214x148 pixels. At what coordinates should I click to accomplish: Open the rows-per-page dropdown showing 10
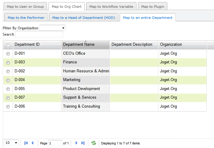[12, 143]
